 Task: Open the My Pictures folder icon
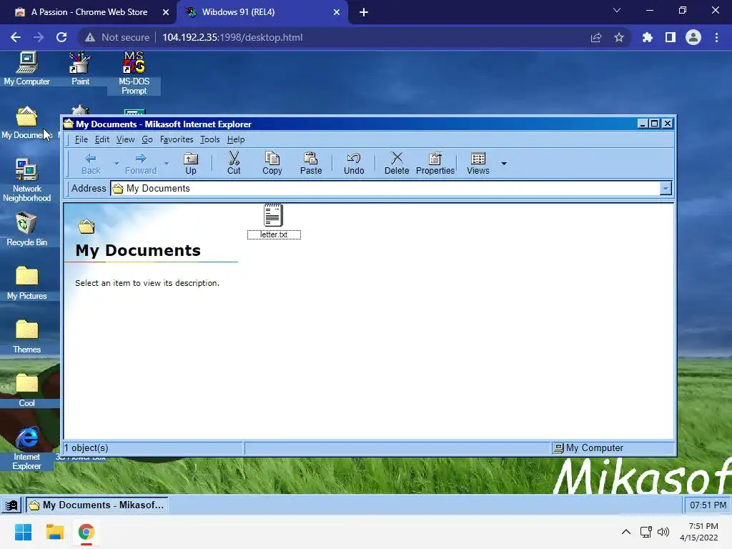click(x=26, y=283)
